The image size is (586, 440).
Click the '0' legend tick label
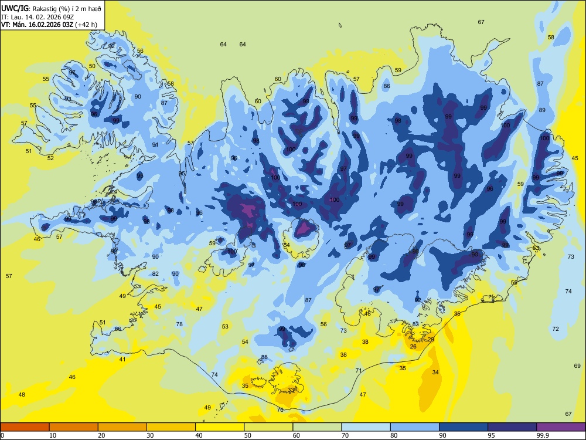[2, 435]
